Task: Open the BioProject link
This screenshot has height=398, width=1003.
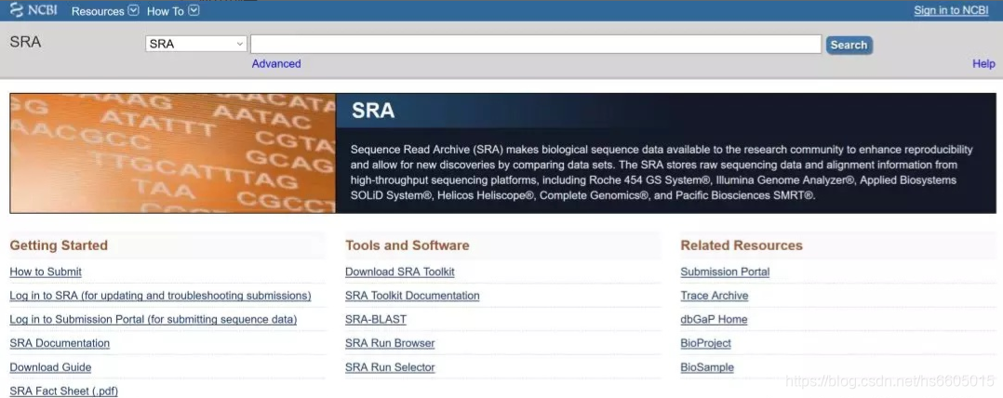Action: [705, 343]
